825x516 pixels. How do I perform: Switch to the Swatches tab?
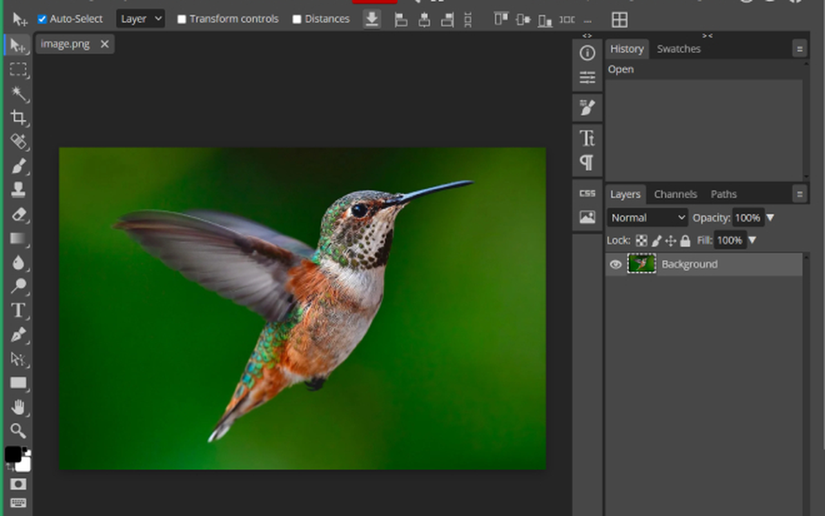(678, 49)
